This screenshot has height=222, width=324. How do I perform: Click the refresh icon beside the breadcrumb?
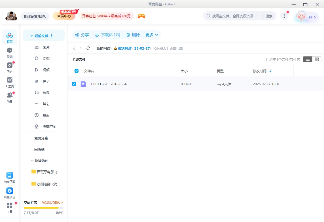(x=88, y=48)
